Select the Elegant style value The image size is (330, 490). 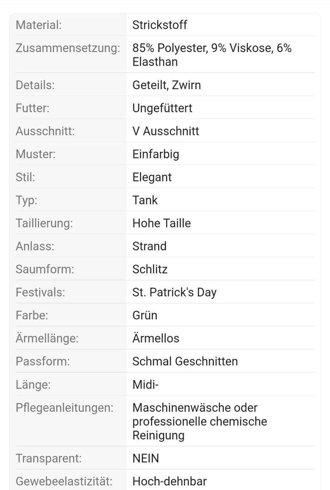[x=152, y=177]
